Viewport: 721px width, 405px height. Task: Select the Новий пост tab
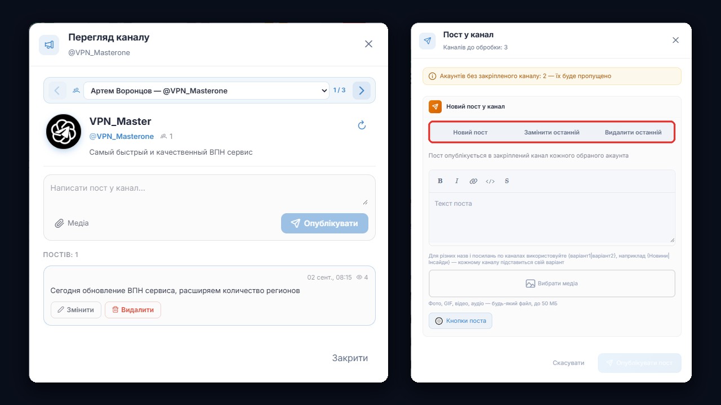click(470, 133)
